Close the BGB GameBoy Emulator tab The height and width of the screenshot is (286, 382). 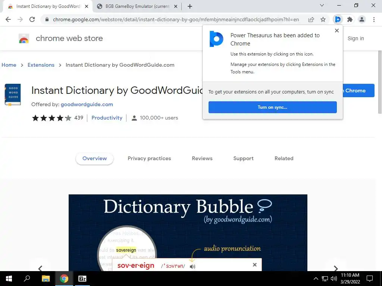click(176, 7)
